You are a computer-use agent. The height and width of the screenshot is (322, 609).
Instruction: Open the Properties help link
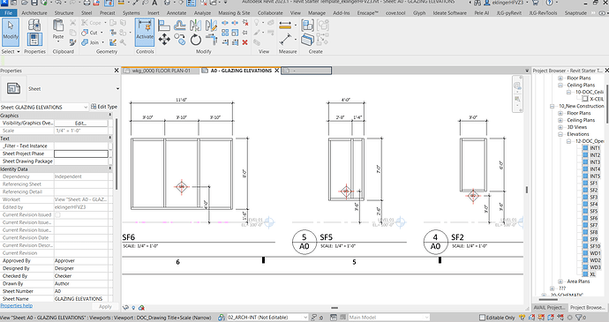[16, 306]
